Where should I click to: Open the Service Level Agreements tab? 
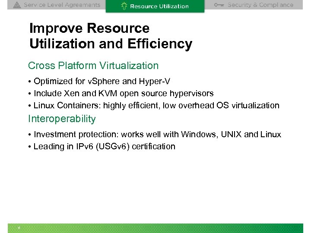(57, 5)
